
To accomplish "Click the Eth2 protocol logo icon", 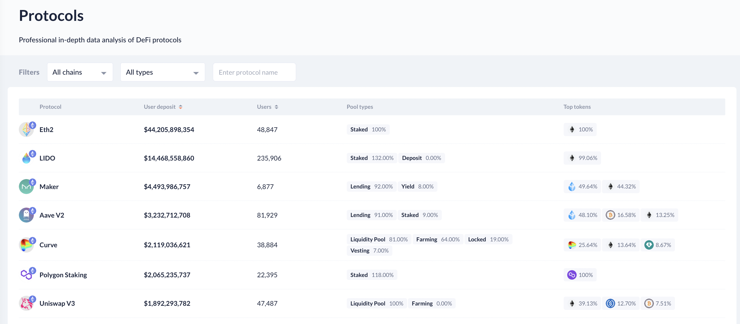I will tap(26, 129).
